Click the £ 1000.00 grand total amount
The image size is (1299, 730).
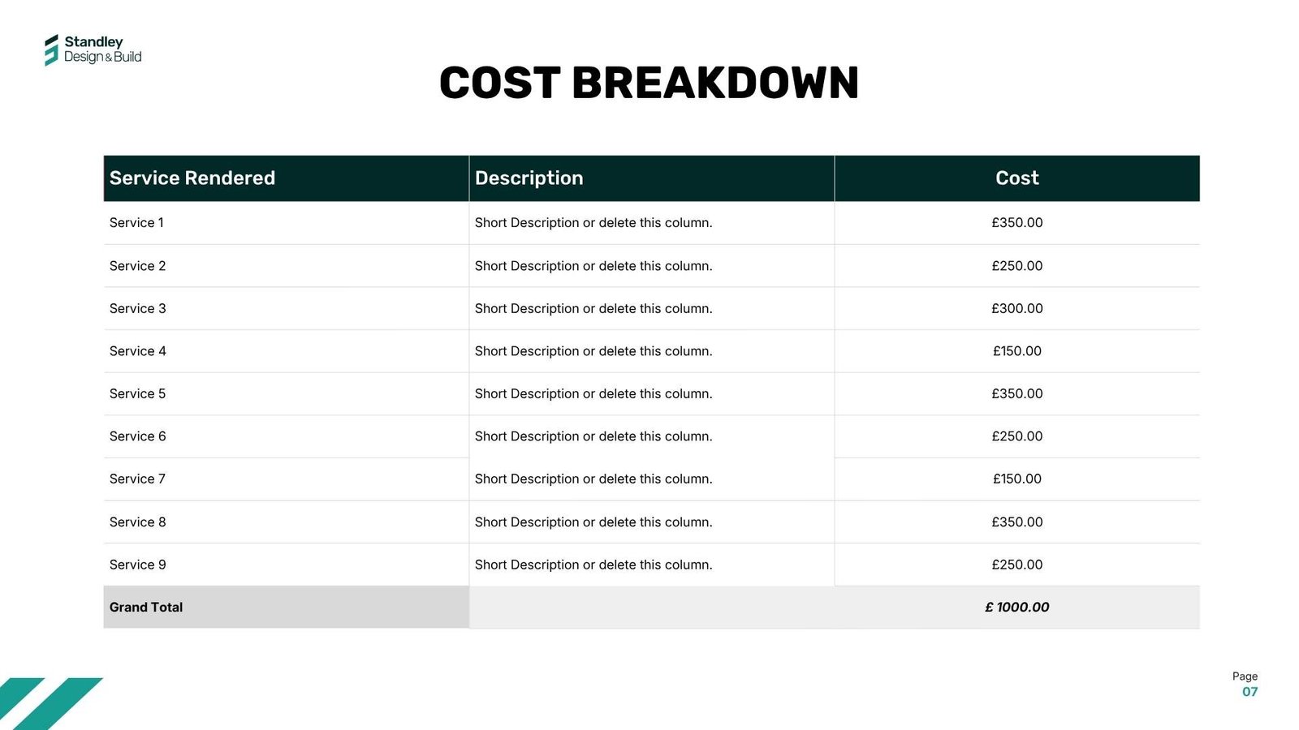click(x=1016, y=608)
